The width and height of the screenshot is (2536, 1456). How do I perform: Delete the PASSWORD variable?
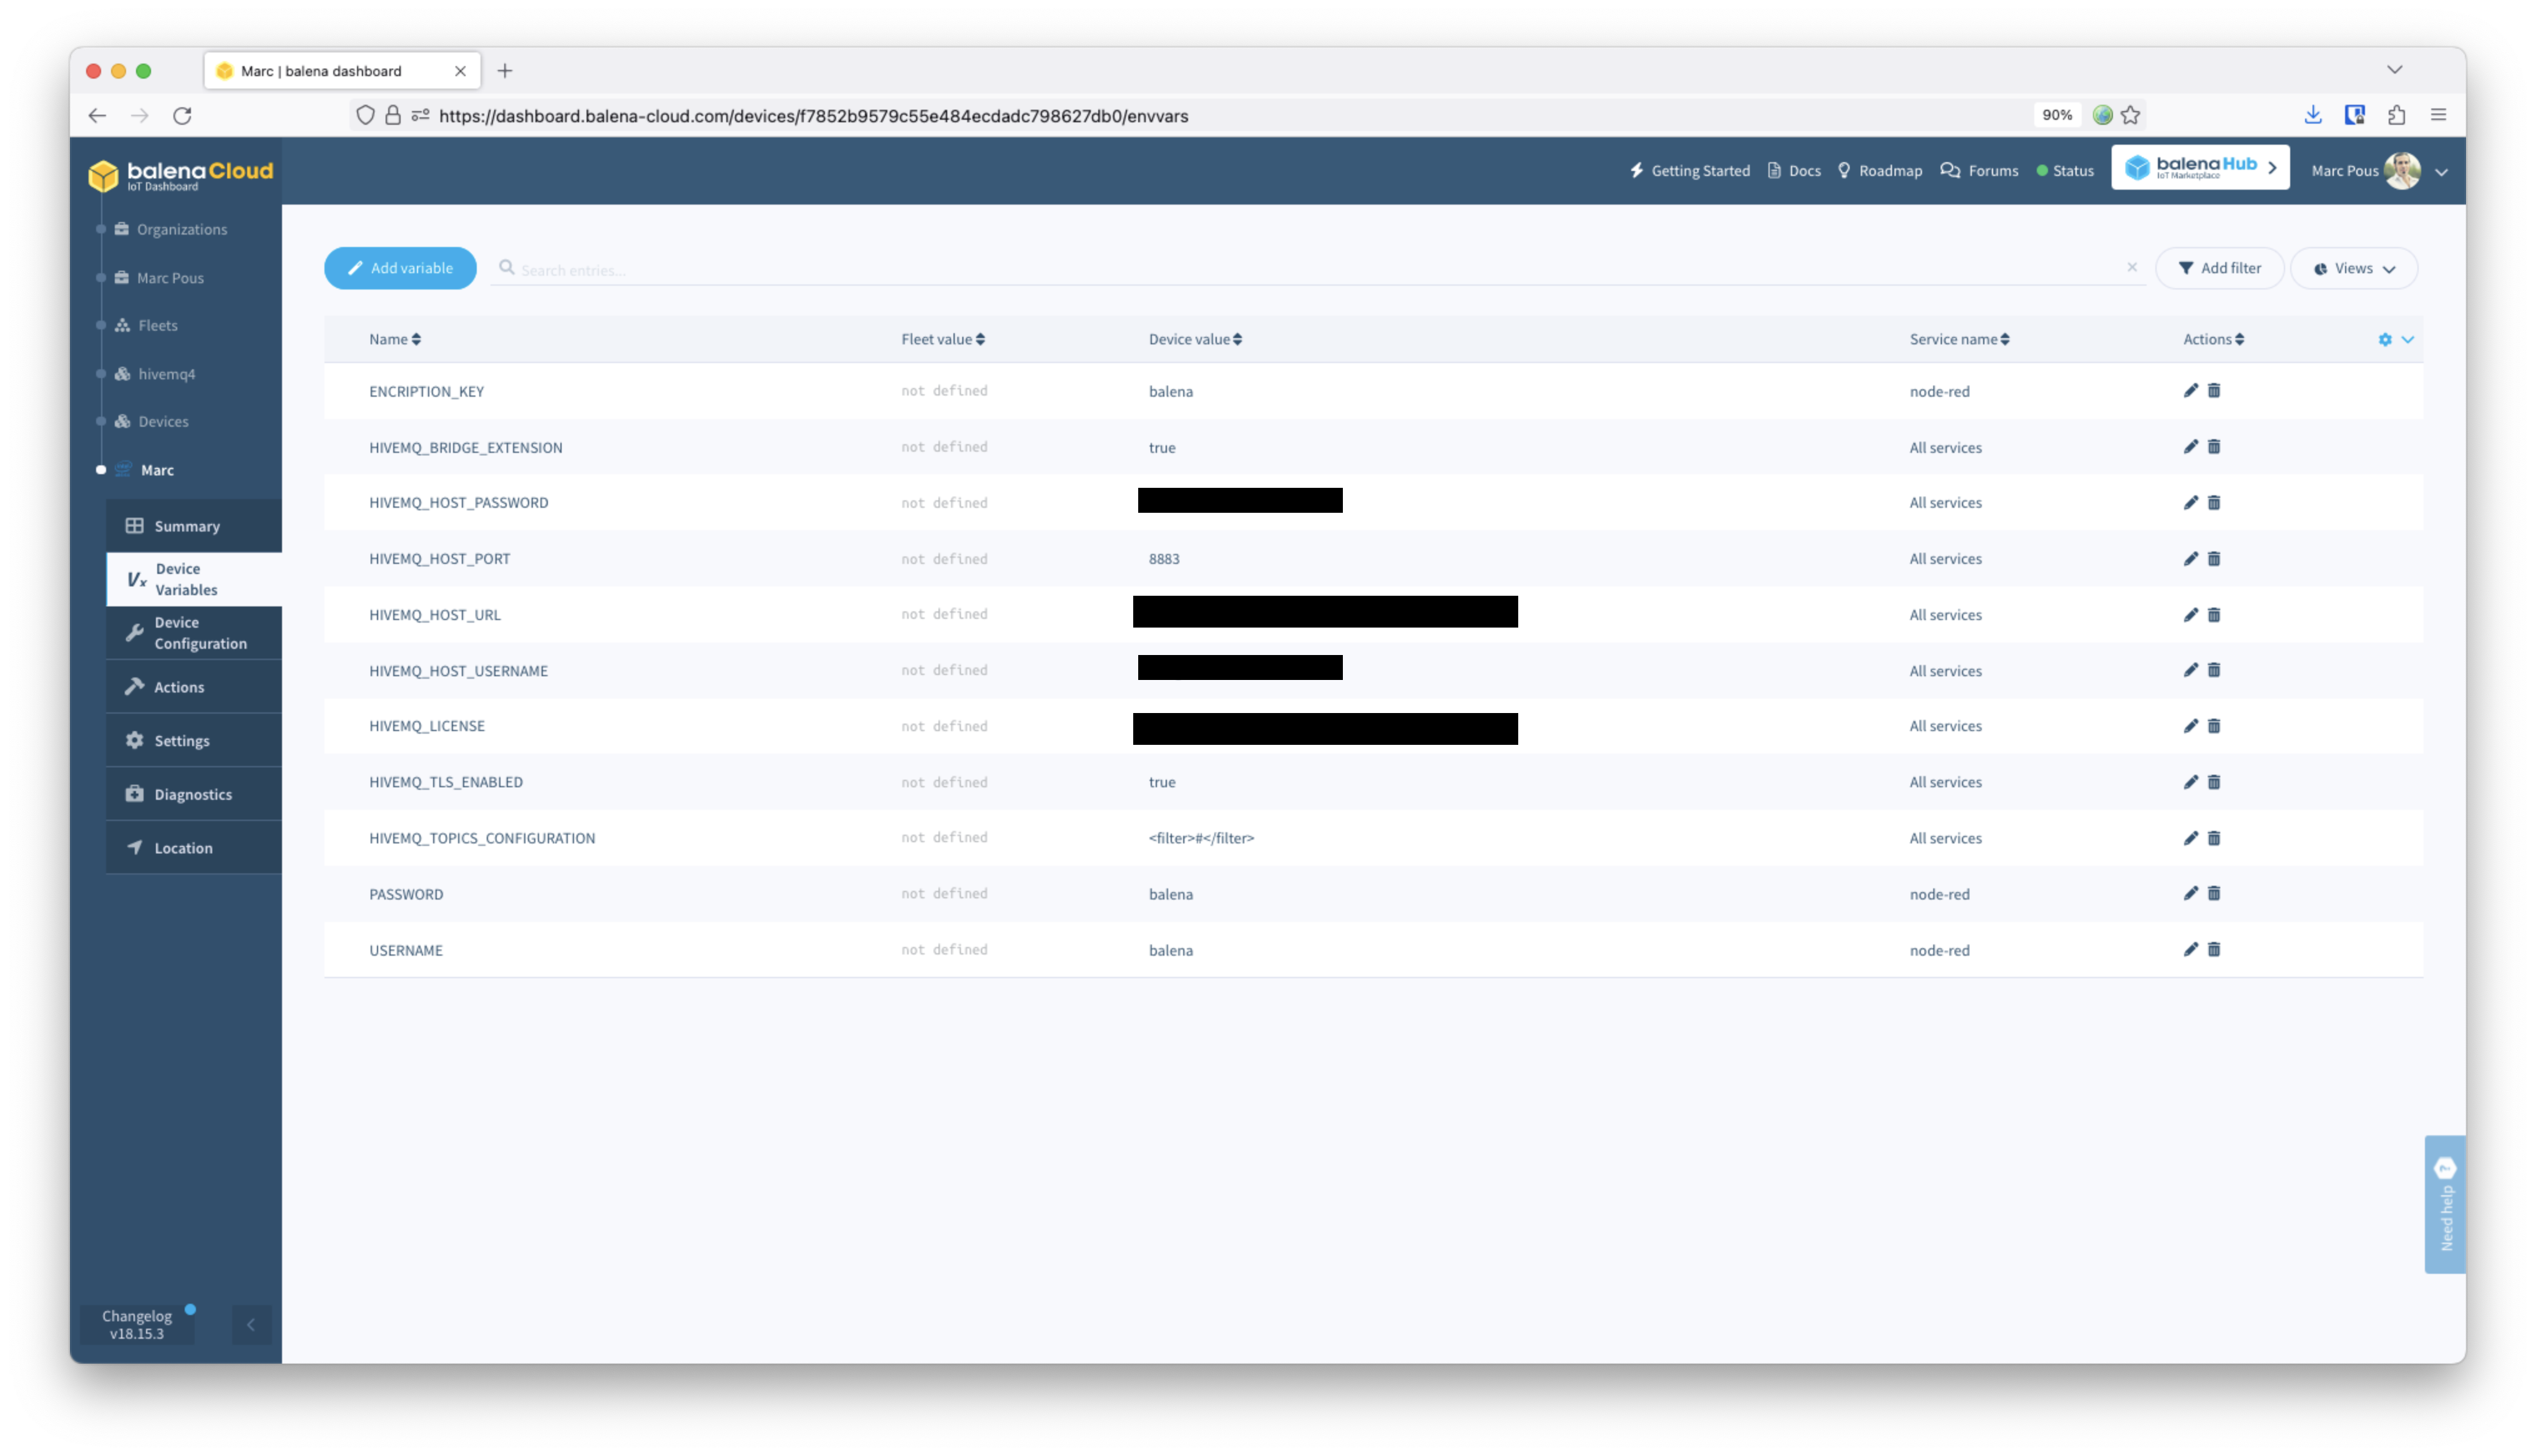pyautogui.click(x=2214, y=893)
